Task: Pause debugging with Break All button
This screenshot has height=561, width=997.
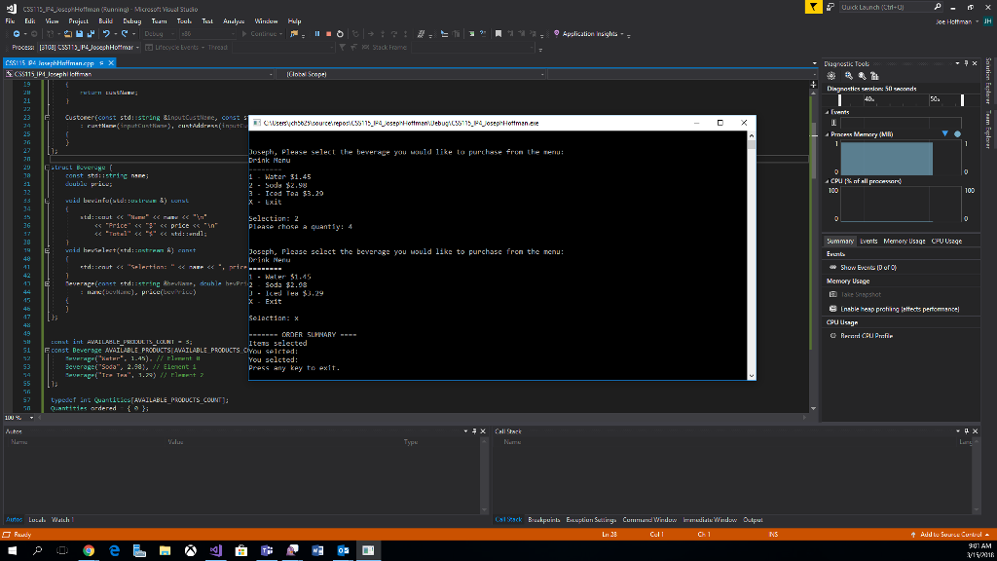Action: click(x=317, y=34)
